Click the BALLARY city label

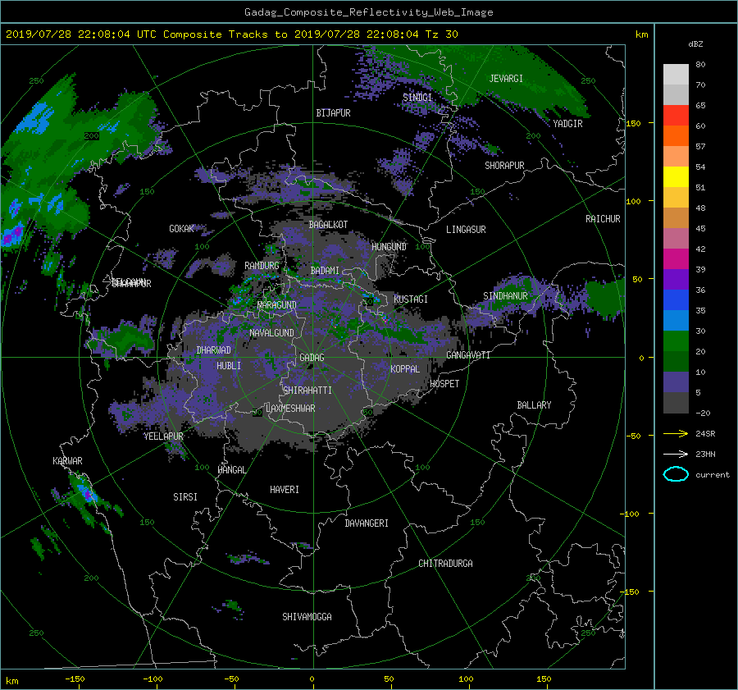tap(534, 405)
